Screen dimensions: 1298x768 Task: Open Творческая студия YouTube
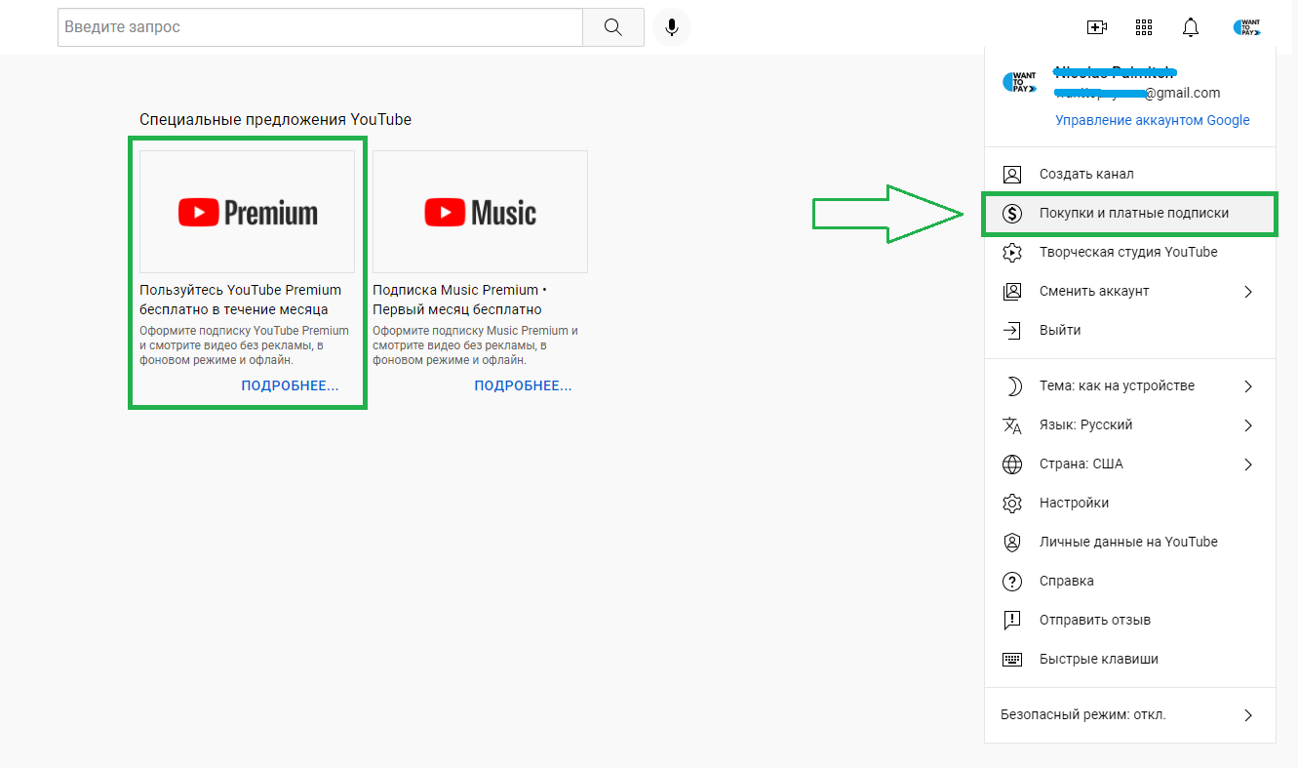pos(1130,252)
